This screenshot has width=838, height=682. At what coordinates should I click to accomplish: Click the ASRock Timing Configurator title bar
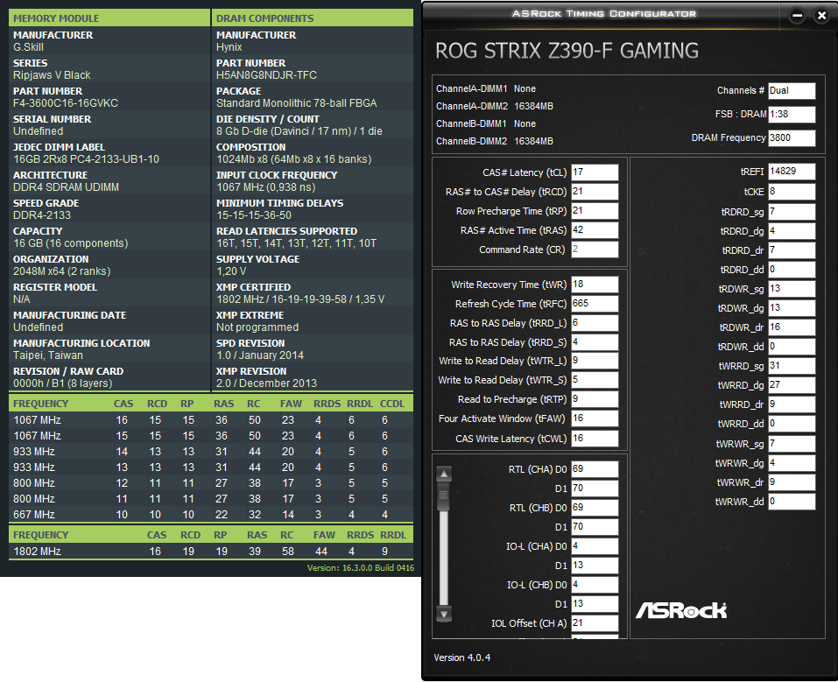[x=604, y=14]
